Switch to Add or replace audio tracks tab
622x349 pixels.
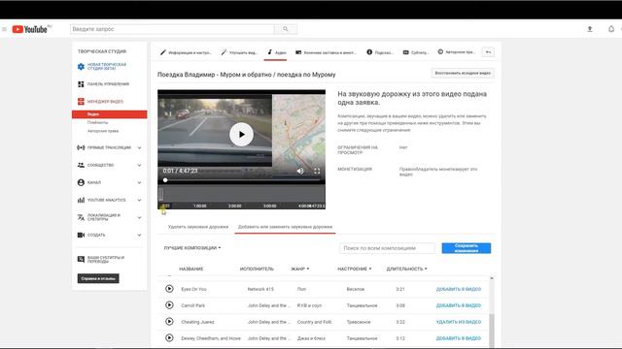click(285, 227)
